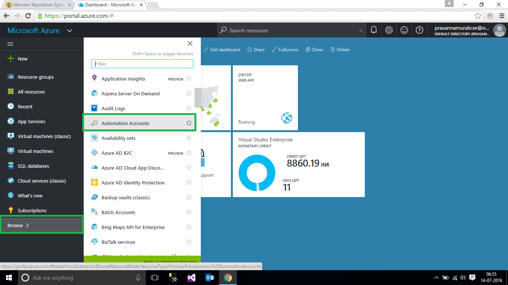Click the Virtual machines (classic) monitor icon

pyautogui.click(x=11, y=136)
